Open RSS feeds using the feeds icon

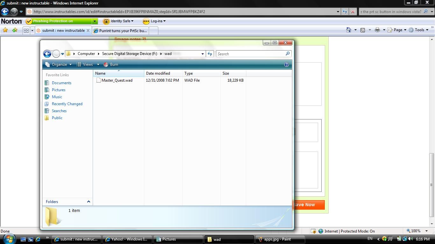pos(363,30)
